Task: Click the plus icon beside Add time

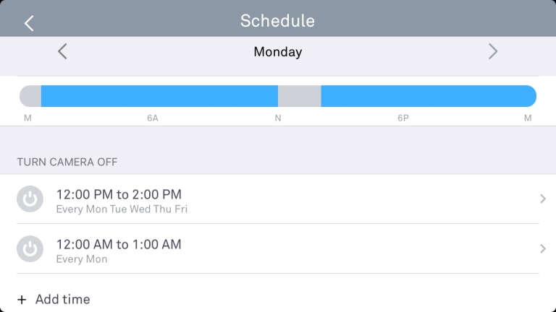Action: 22,300
